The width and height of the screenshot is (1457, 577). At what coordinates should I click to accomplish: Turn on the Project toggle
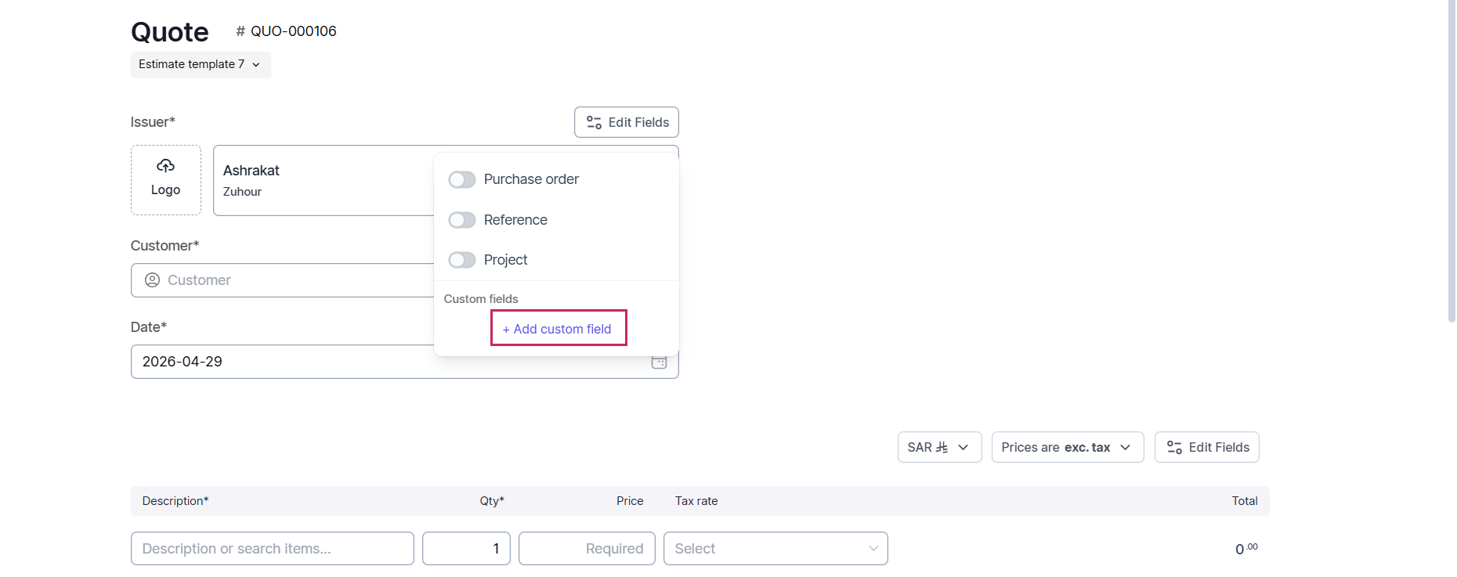pyautogui.click(x=462, y=260)
